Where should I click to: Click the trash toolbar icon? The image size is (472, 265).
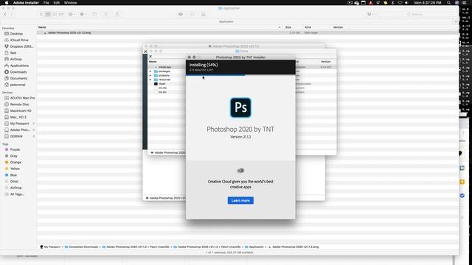click(x=106, y=14)
